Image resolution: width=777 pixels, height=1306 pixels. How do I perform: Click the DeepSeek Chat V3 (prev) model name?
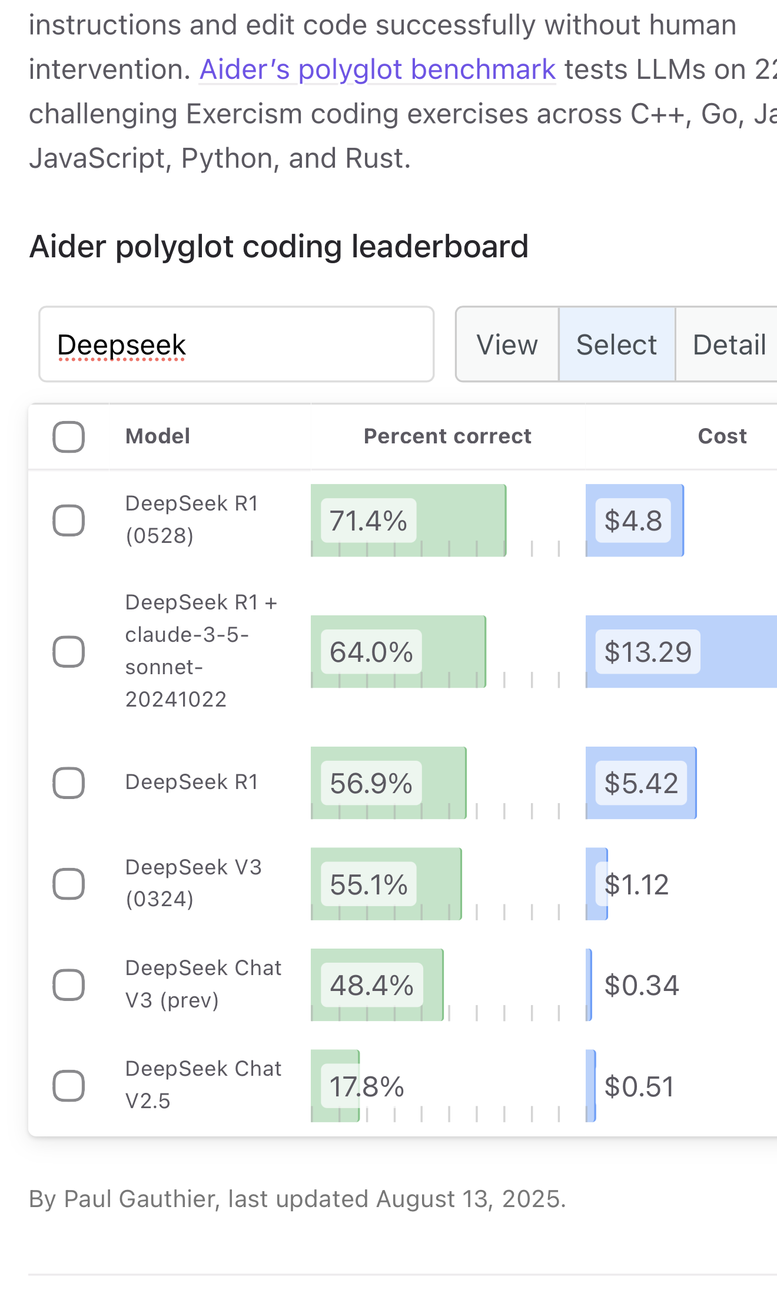pos(204,984)
